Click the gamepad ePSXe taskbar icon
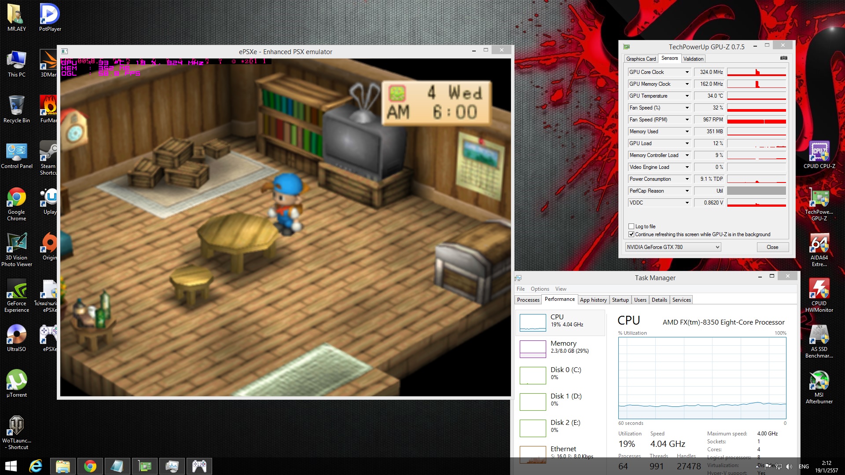The image size is (845, 475). [199, 466]
